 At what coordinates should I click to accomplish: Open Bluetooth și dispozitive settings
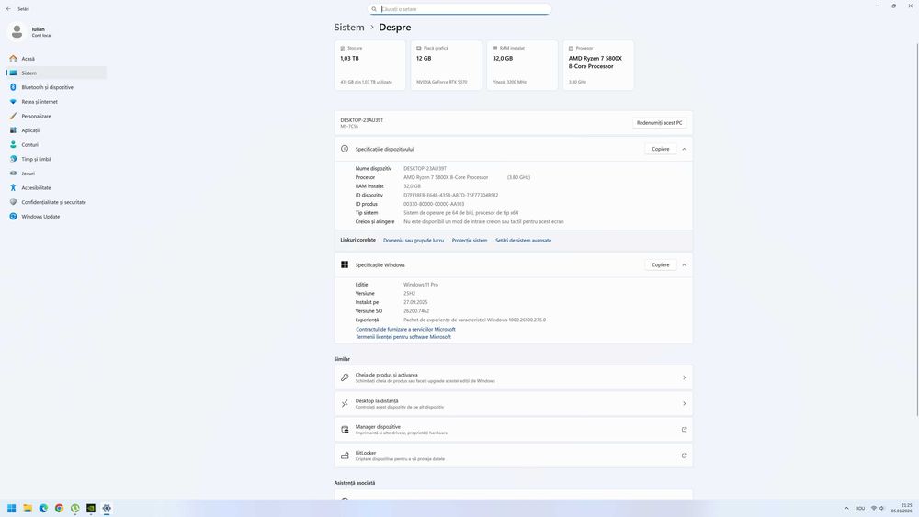tap(47, 87)
